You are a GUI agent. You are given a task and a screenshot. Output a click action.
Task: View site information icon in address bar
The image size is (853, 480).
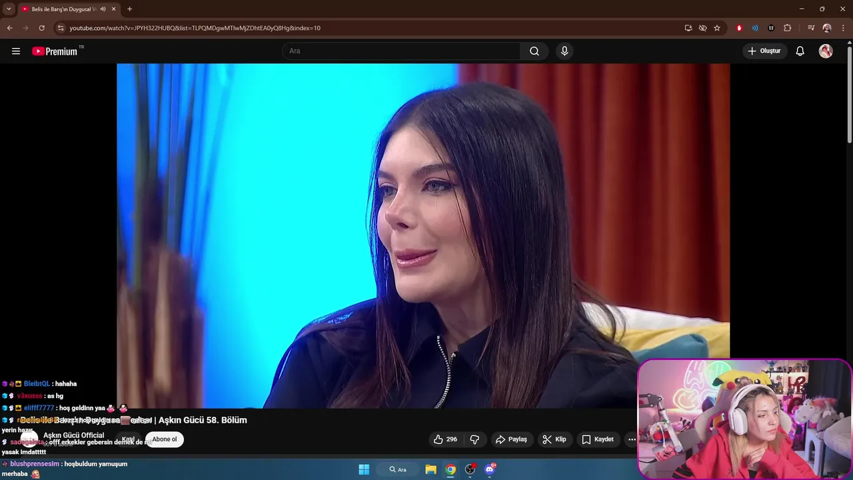[x=61, y=28]
